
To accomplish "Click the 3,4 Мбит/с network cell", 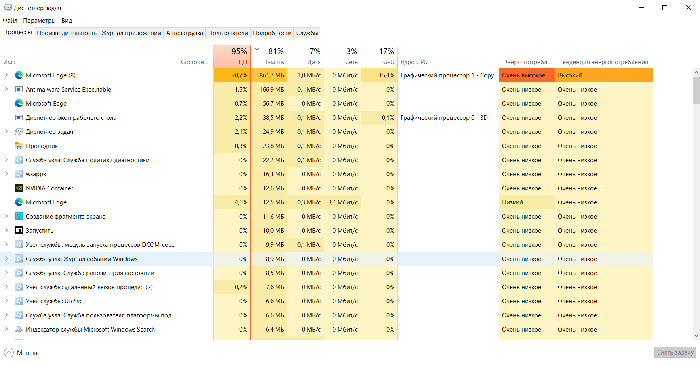I will (x=343, y=202).
